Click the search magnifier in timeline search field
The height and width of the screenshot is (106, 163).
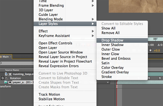(1, 63)
